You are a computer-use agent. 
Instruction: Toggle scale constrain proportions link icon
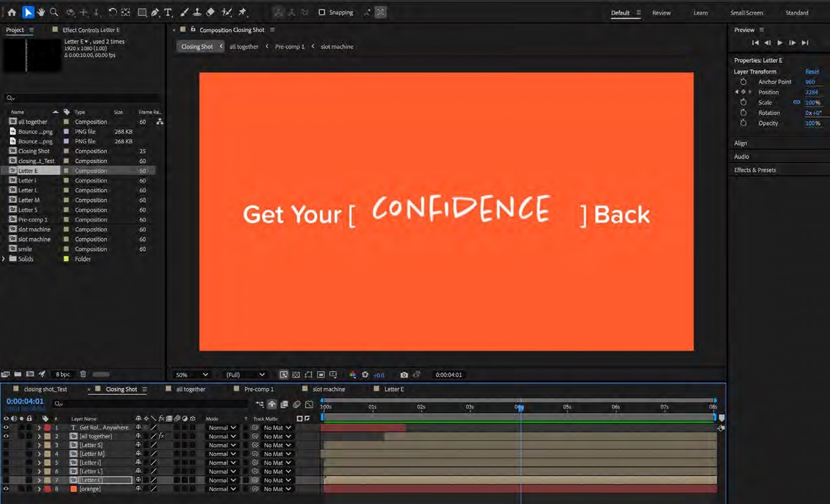pos(797,102)
